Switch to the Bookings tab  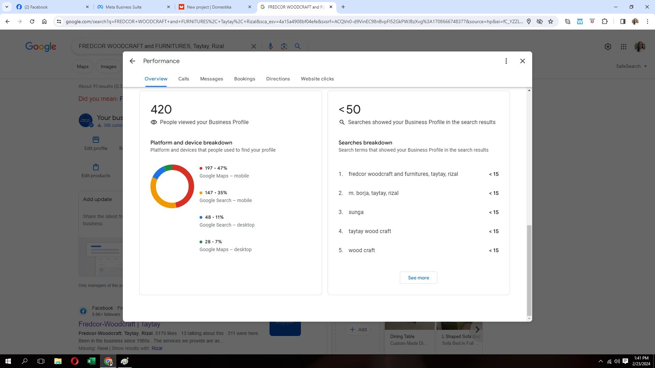(x=245, y=79)
